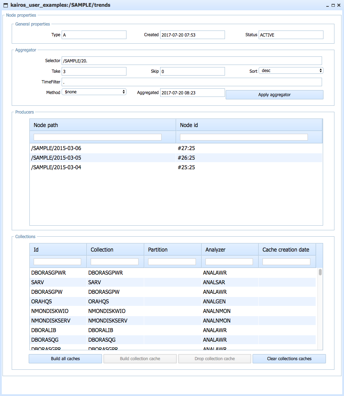Click into the Take field

pos(94,71)
